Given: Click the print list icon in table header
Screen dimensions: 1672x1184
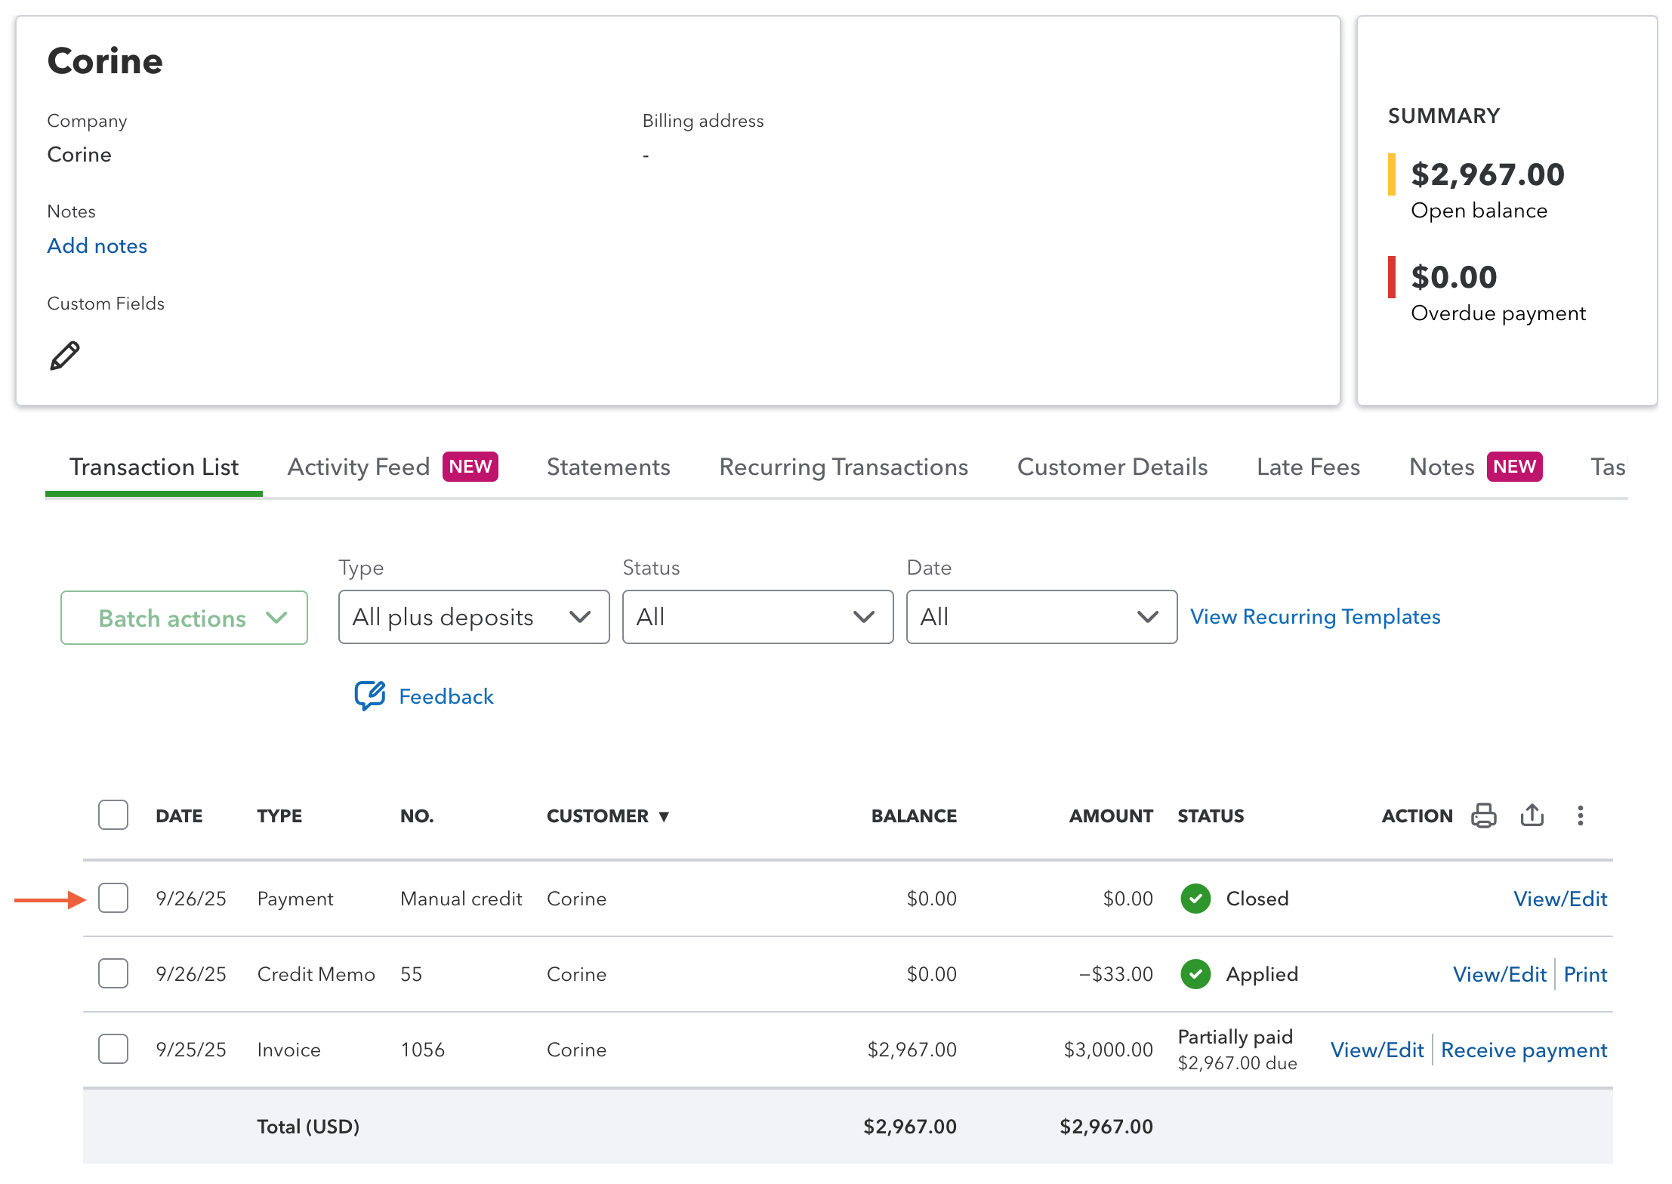Looking at the screenshot, I should click(x=1483, y=816).
